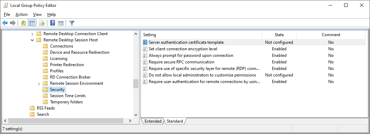The image size is (370, 134).
Task: Collapse the Remote Desktop Session Host node
Action: (x=32, y=40)
